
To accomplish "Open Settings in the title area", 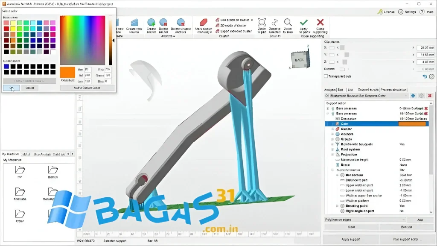I will point(407,12).
